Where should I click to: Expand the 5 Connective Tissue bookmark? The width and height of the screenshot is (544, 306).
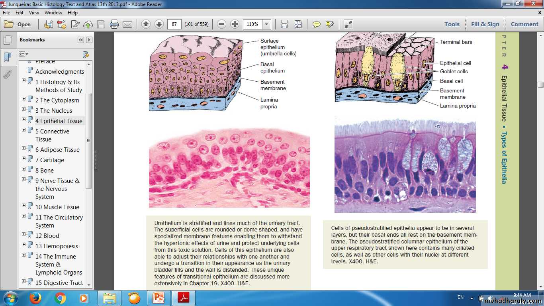click(x=23, y=130)
